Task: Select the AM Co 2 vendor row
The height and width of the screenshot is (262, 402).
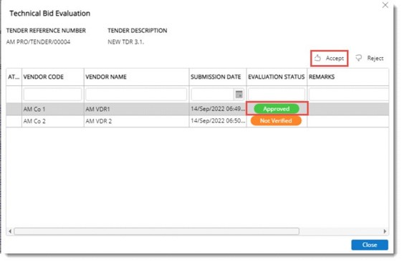Action: (197, 121)
